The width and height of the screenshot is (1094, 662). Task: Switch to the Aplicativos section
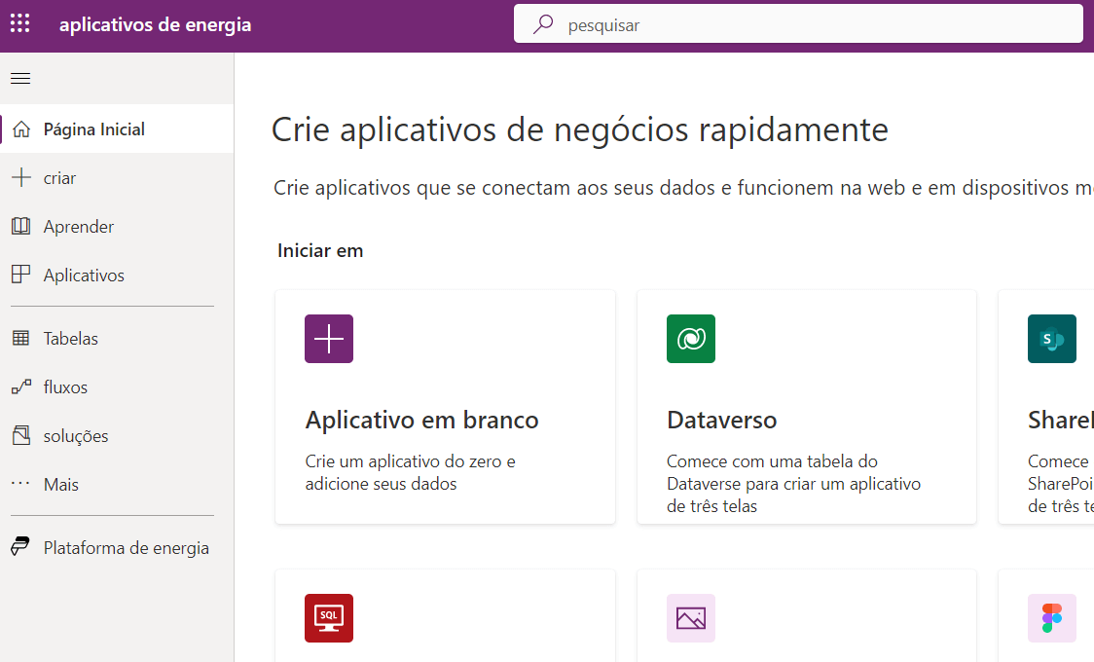click(84, 275)
